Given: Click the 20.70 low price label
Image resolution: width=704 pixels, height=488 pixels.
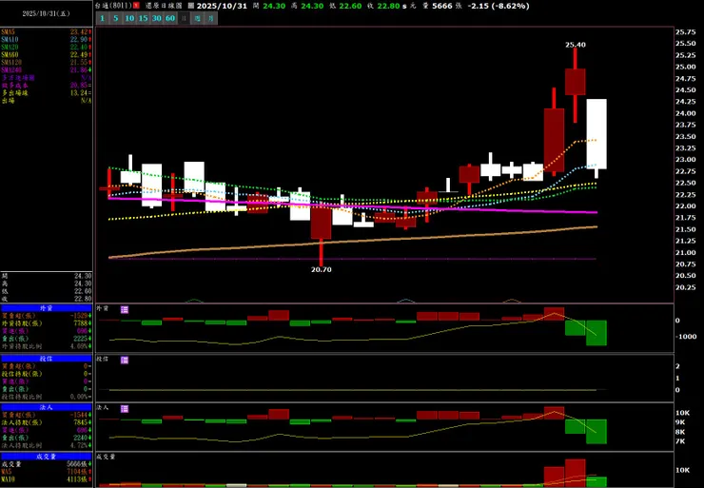Looking at the screenshot, I should [321, 270].
